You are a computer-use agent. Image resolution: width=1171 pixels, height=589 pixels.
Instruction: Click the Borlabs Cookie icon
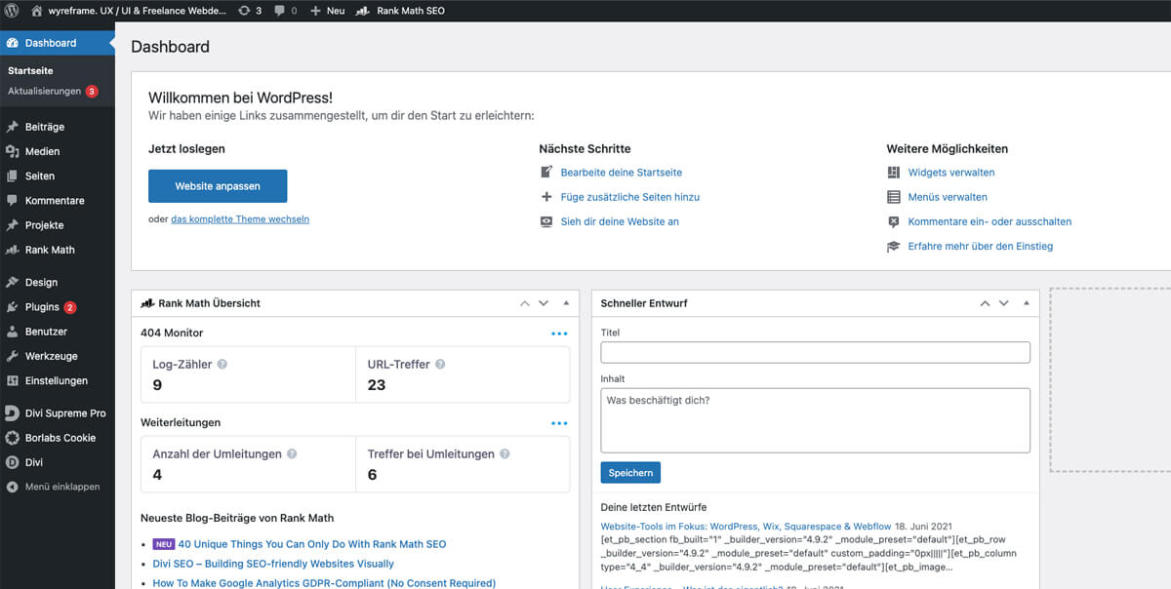click(x=12, y=438)
